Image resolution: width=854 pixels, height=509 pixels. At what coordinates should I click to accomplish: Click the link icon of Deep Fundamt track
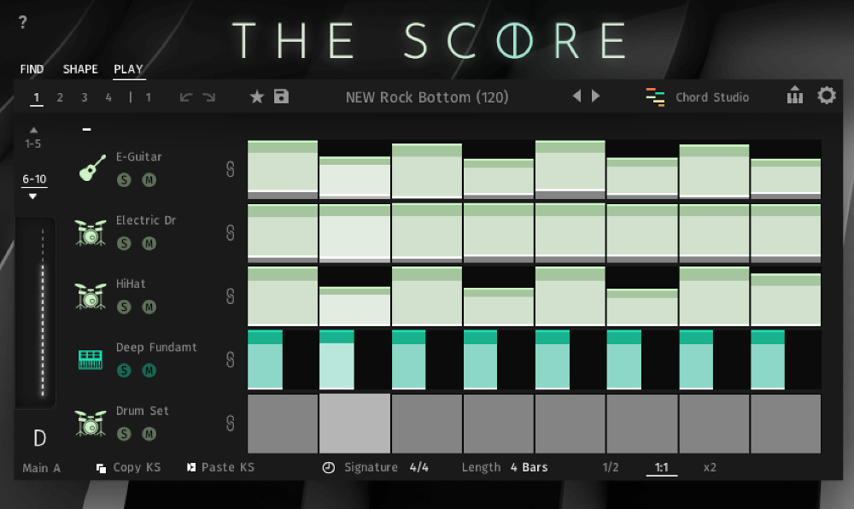(x=231, y=360)
